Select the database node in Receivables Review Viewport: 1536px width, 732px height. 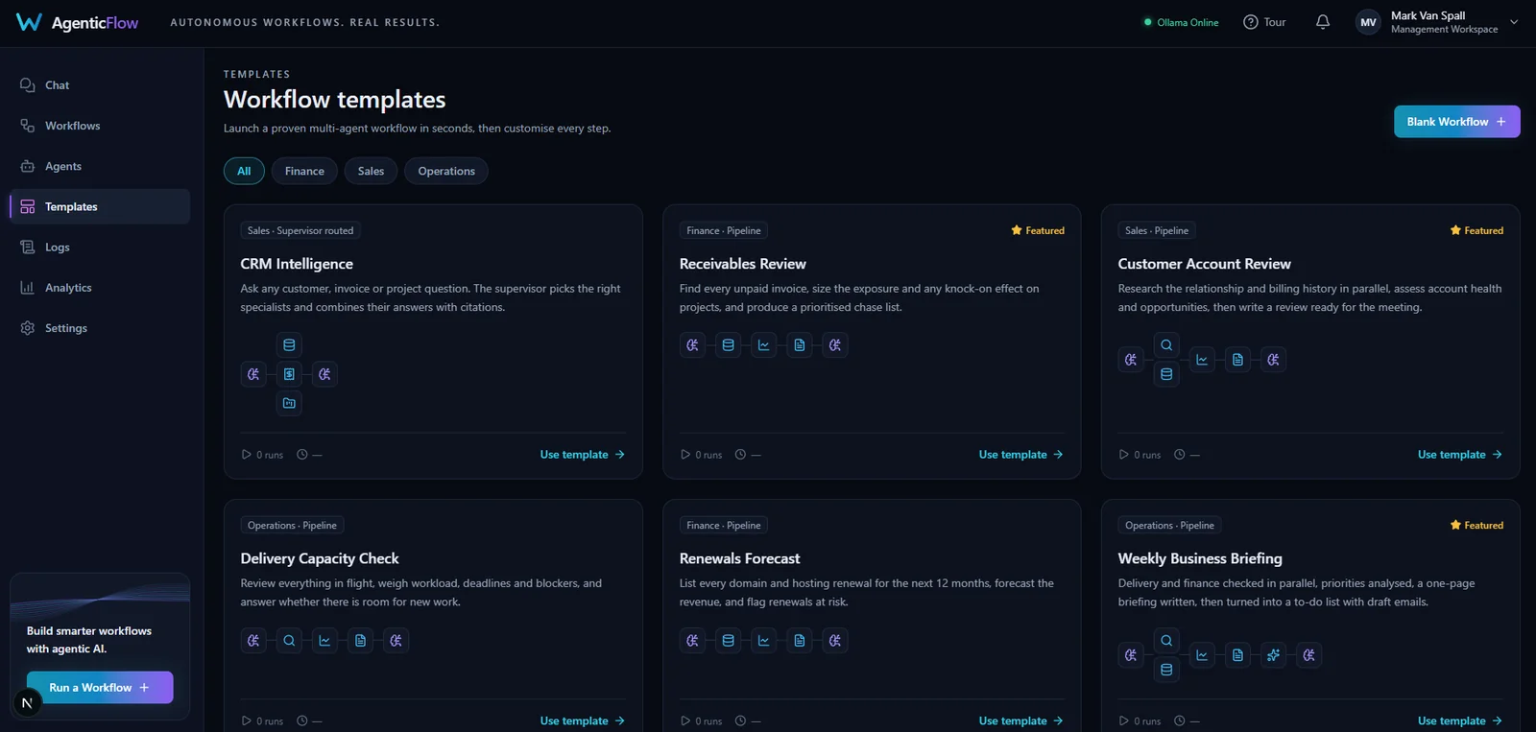pos(729,345)
